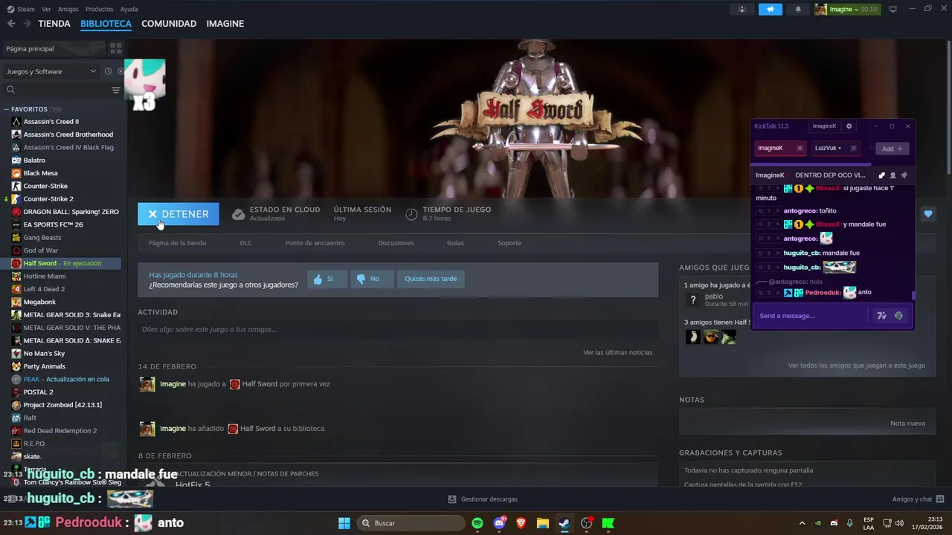Click the Windows Start button
This screenshot has height=535, width=952.
coord(344,523)
